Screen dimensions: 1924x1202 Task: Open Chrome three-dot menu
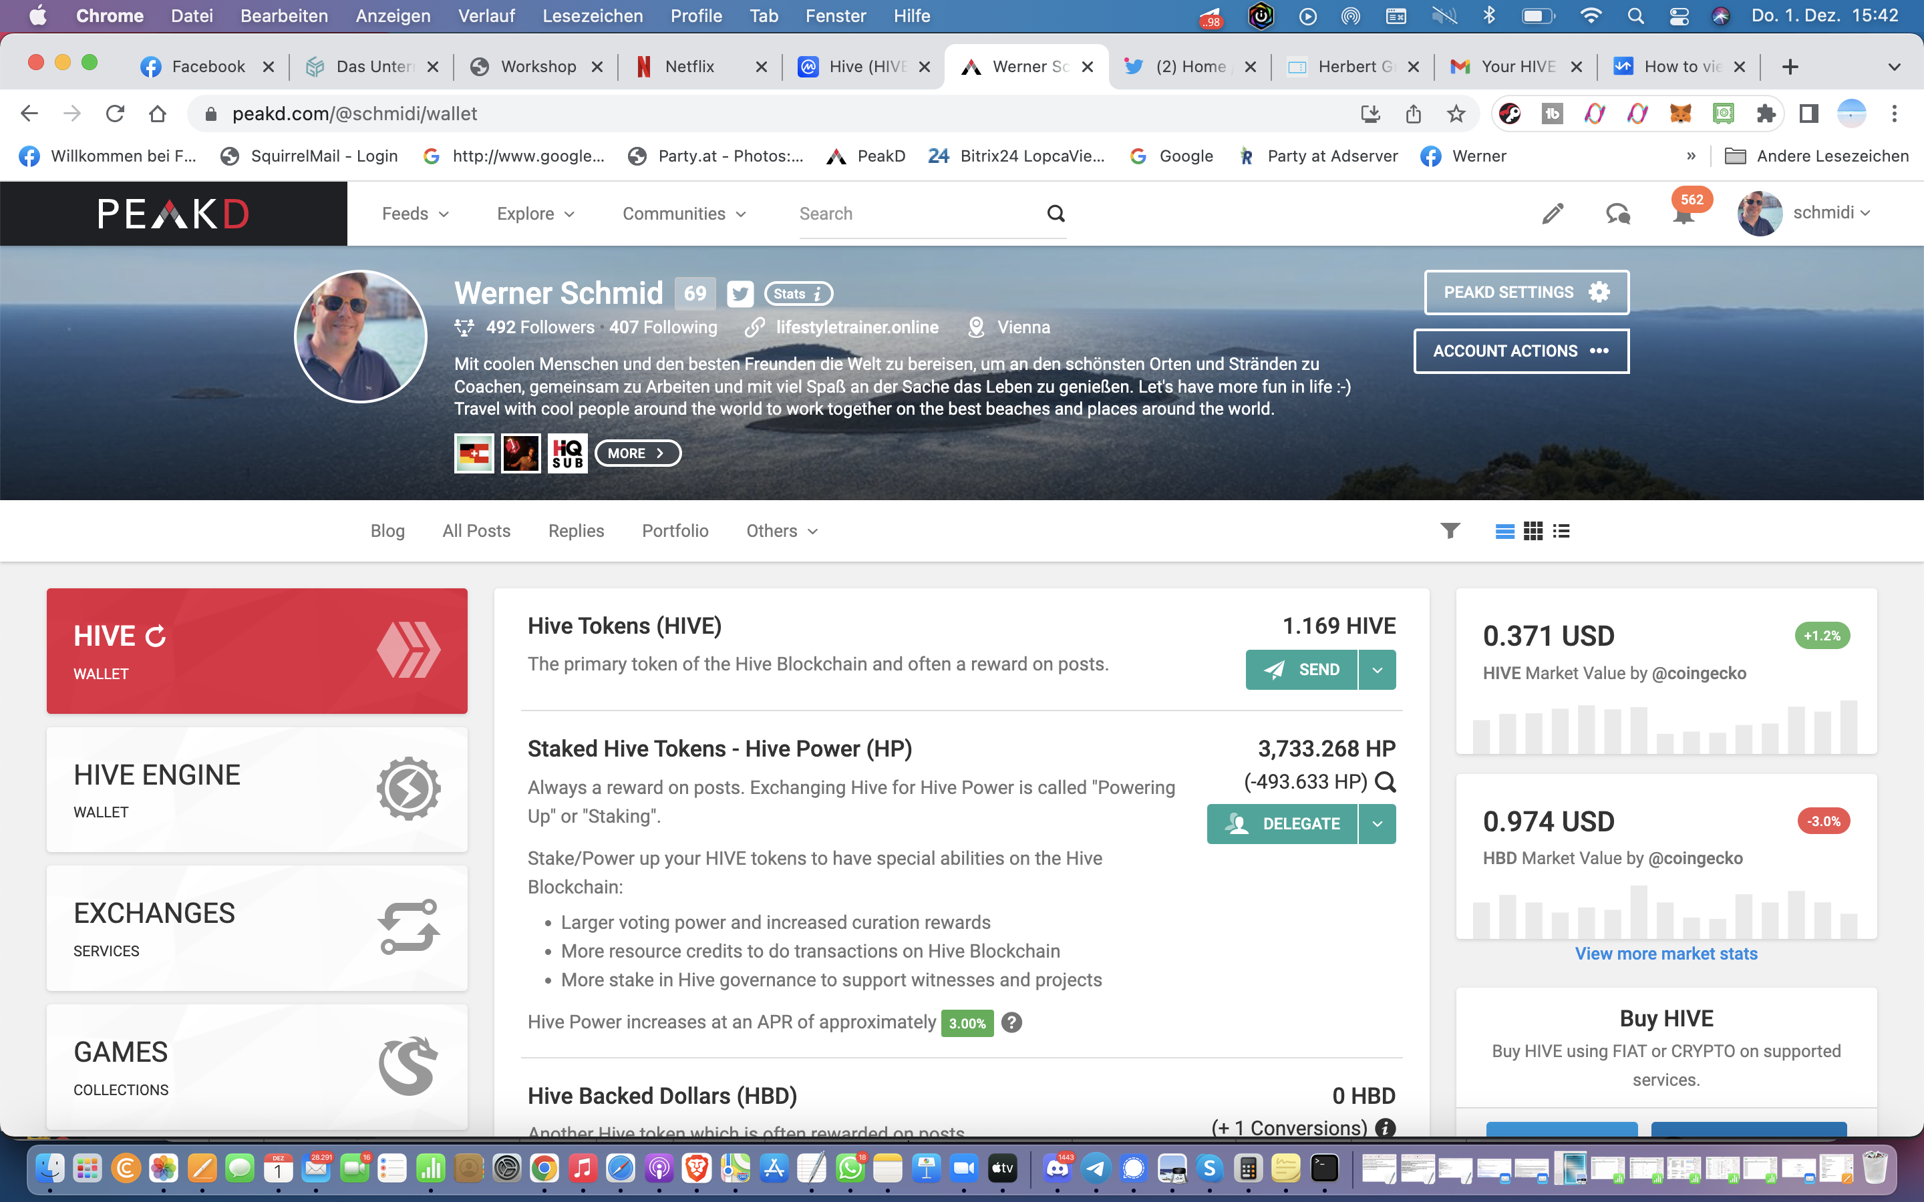click(x=1895, y=114)
